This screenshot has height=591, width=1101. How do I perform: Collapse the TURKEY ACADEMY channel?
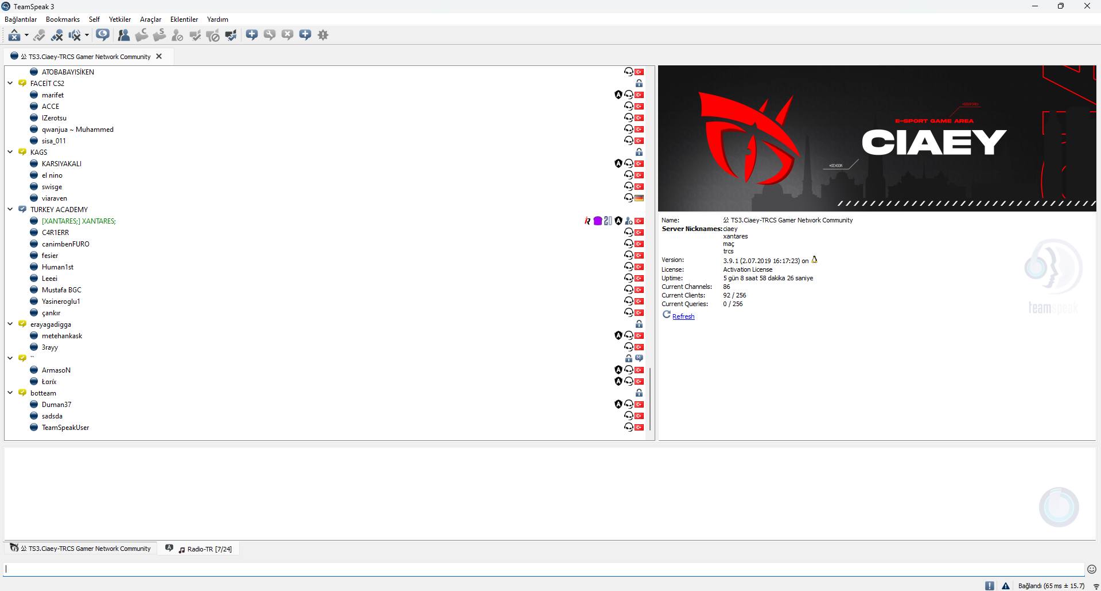pos(10,209)
